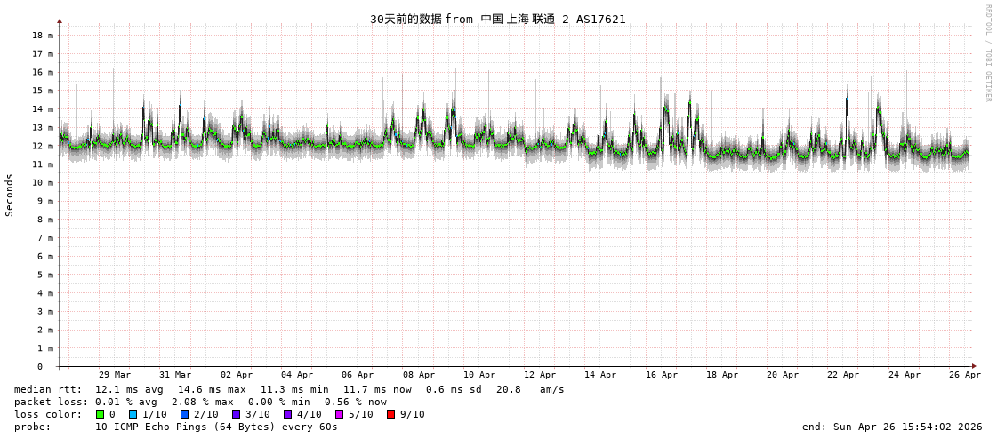Click the light blue 1/10 loss swatch
Viewport: 997px width, 439px height.
click(133, 414)
